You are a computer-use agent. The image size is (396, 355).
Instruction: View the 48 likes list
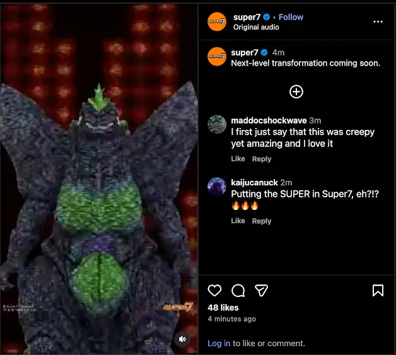coord(223,308)
